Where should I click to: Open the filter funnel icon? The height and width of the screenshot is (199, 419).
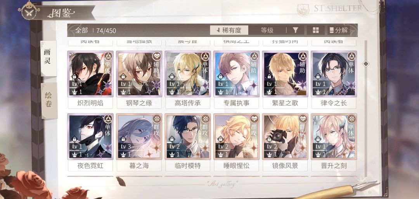tap(295, 30)
